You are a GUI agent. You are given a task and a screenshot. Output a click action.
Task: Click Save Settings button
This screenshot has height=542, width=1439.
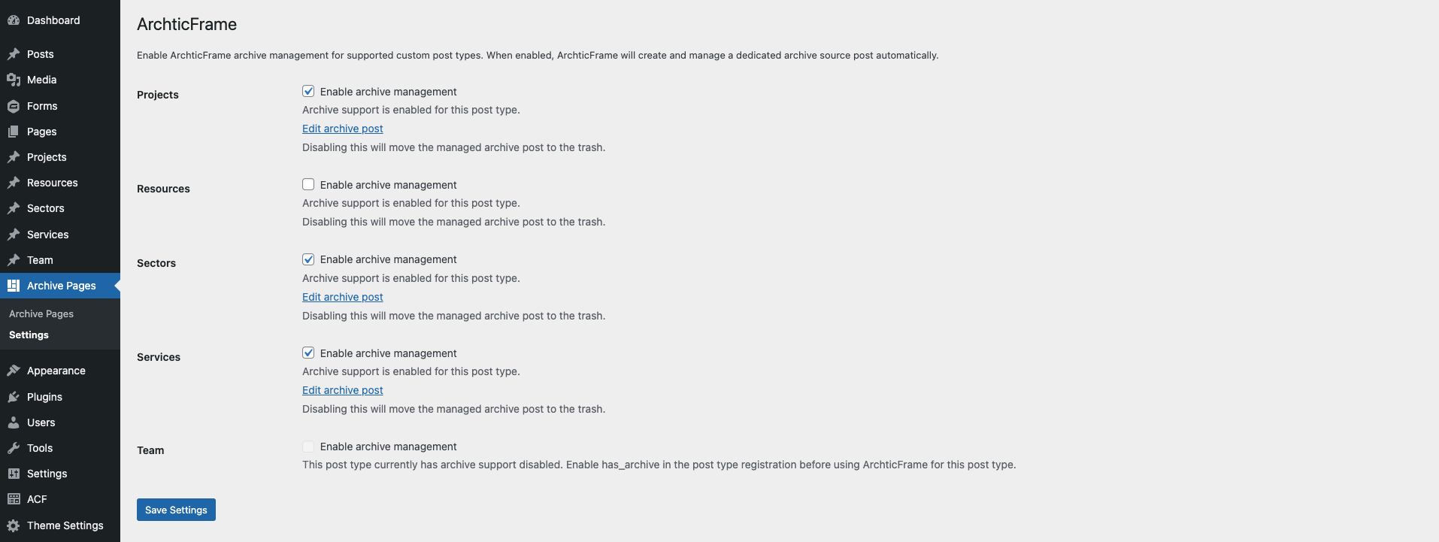[176, 510]
